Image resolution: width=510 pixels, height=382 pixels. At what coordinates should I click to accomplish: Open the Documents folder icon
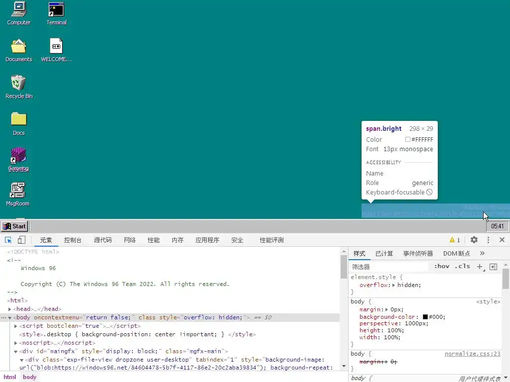pyautogui.click(x=18, y=50)
